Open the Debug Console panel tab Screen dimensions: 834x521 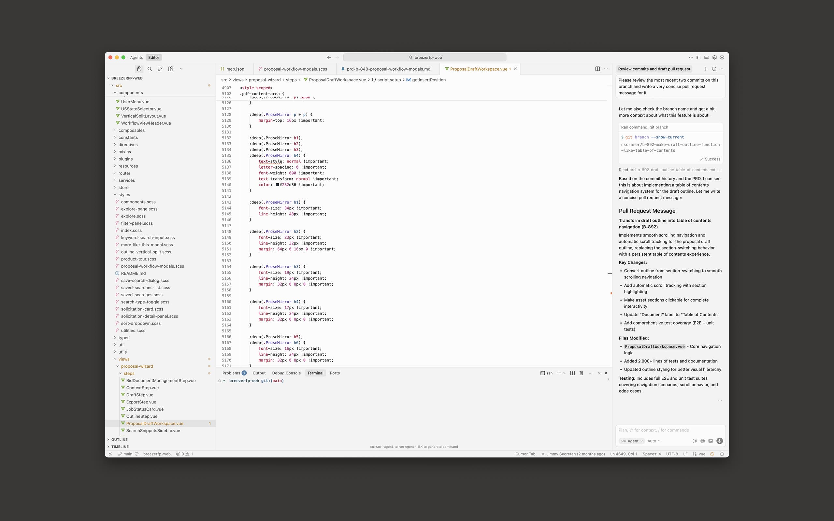click(x=286, y=373)
